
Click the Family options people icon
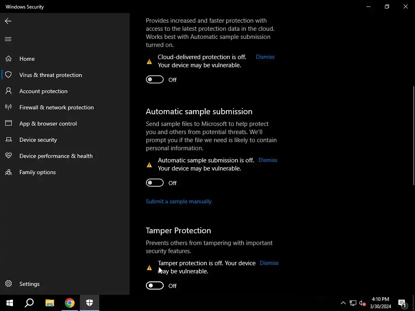(x=9, y=172)
